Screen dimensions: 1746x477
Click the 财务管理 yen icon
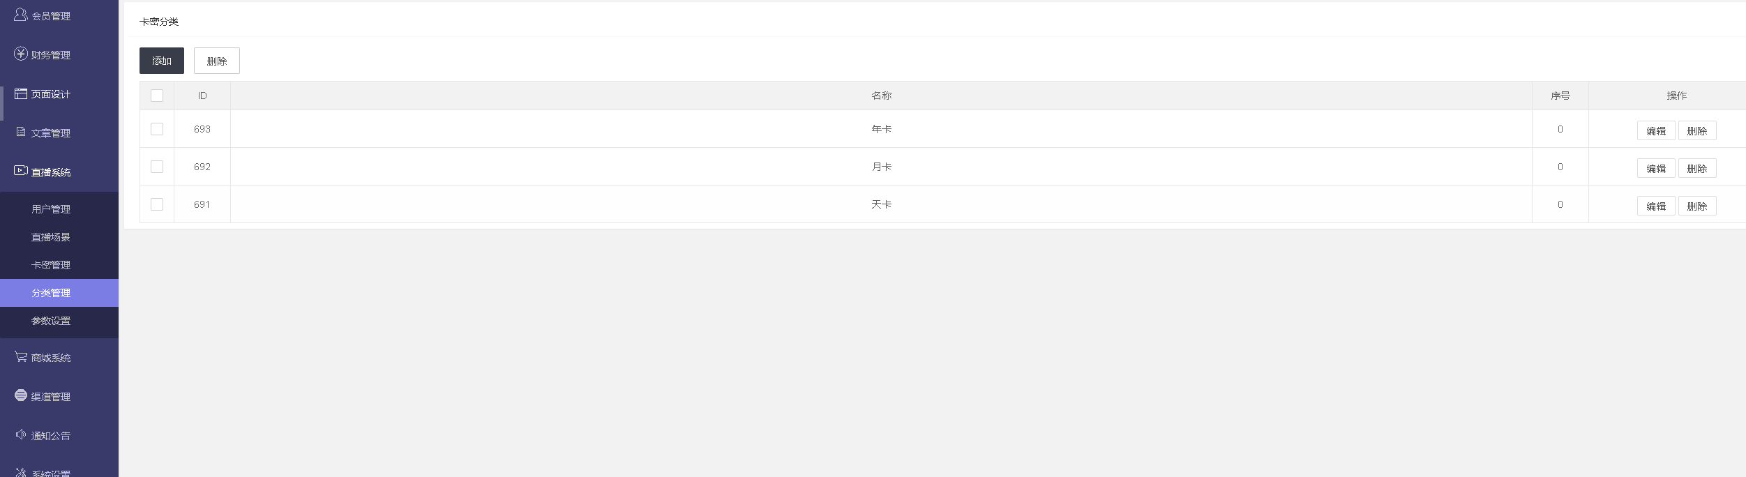coord(21,54)
